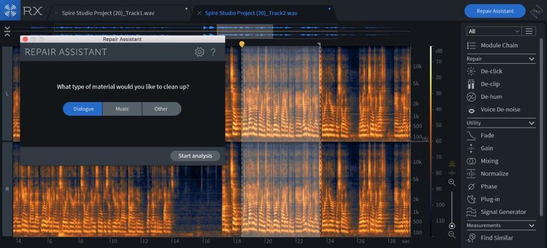Screen dimensions: 547x248
Task: Collapse the Repair section
Action: coord(531,60)
